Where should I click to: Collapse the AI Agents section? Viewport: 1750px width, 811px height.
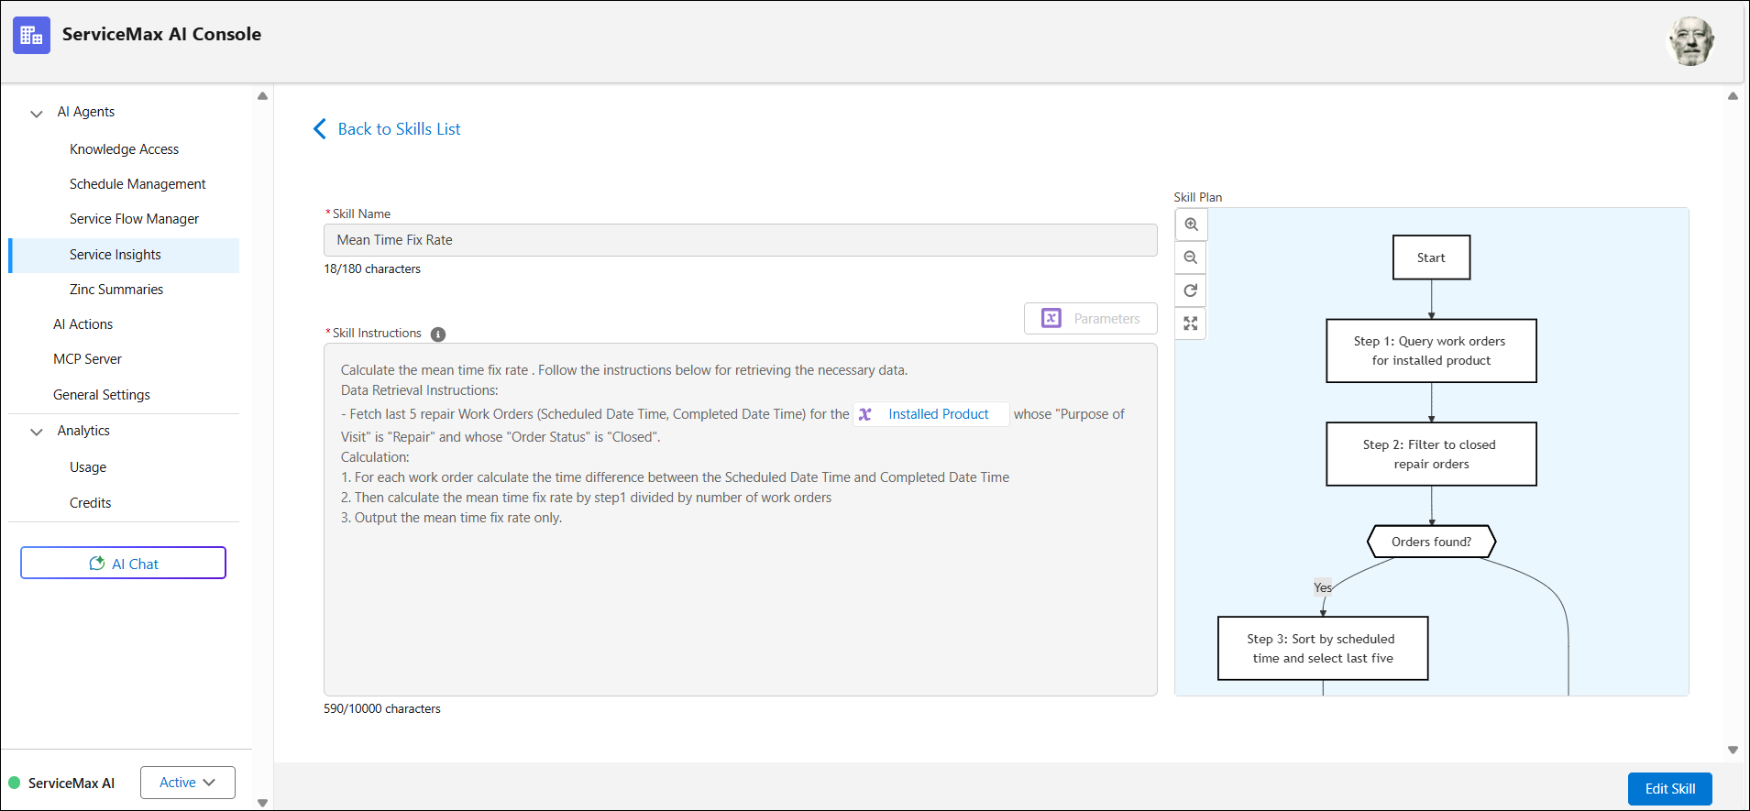click(37, 114)
